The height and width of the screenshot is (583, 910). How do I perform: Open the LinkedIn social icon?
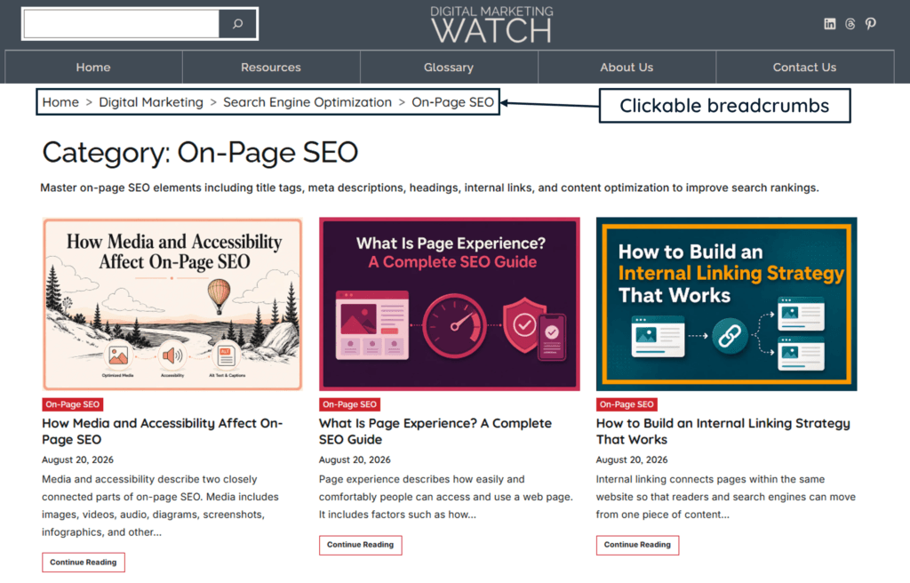pos(830,24)
